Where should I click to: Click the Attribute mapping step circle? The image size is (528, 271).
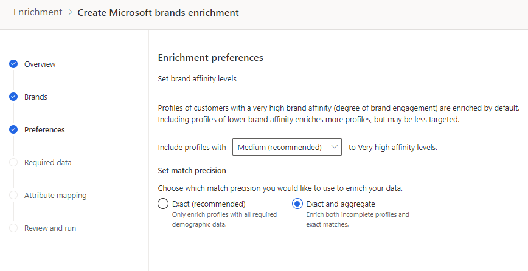click(13, 195)
